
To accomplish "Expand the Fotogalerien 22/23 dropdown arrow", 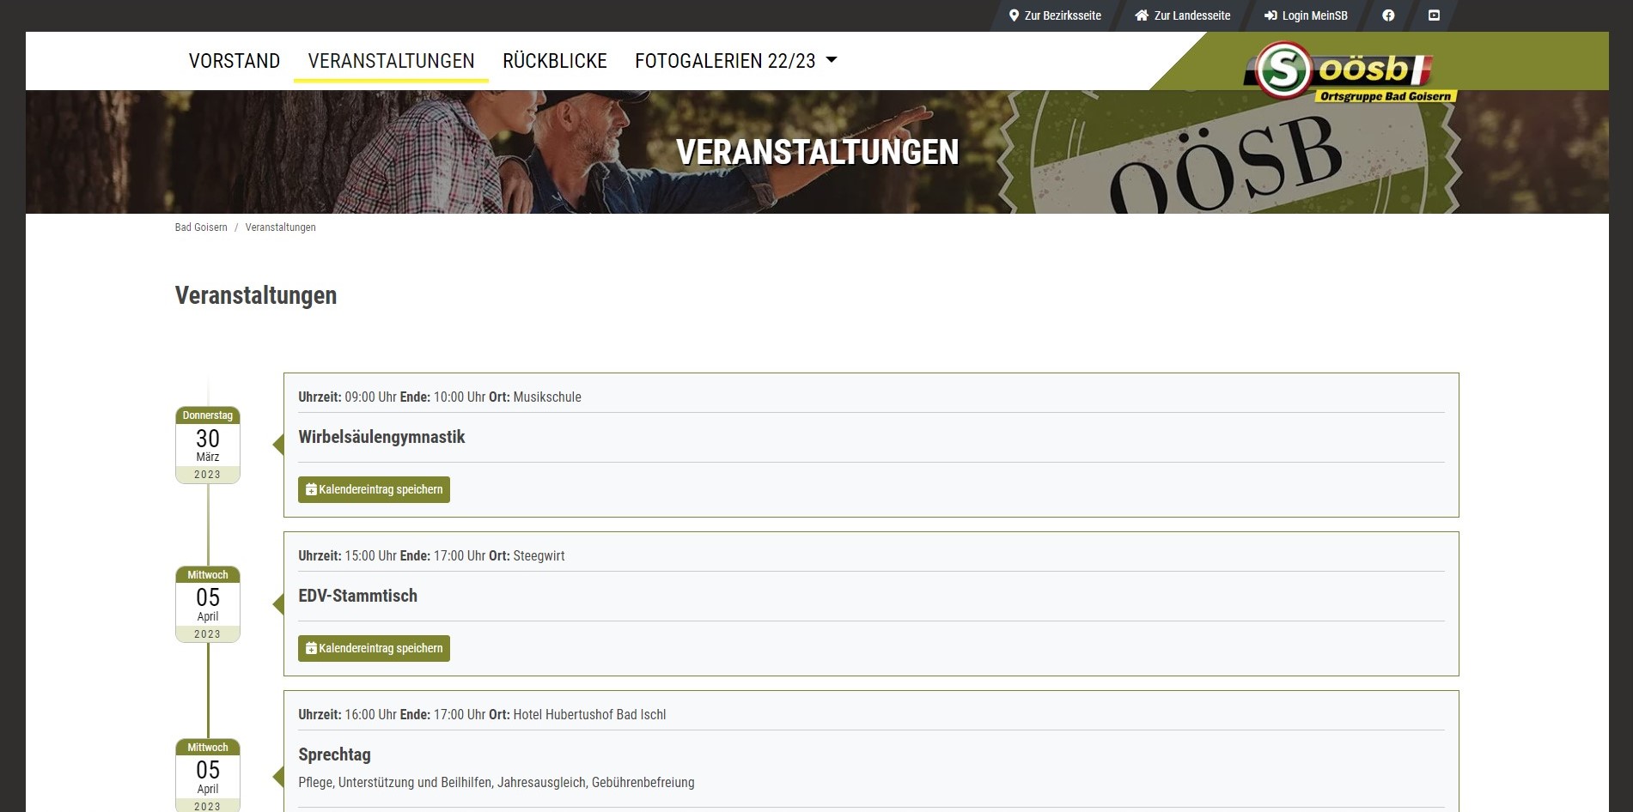I will tap(831, 60).
